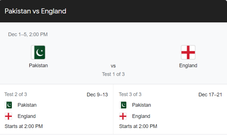Select England team name in Test 2 card
The height and width of the screenshot is (135, 227).
pyautogui.click(x=27, y=116)
